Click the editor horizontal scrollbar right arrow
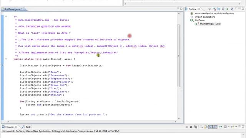This screenshot has height=138, width=246. tap(176, 122)
